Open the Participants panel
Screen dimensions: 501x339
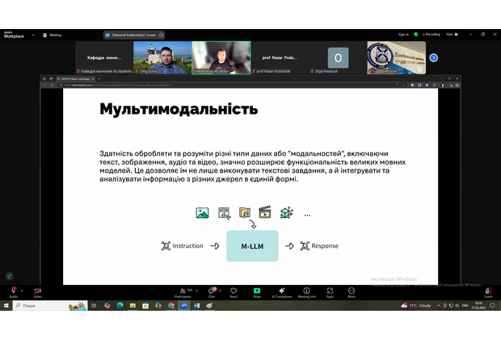(183, 291)
